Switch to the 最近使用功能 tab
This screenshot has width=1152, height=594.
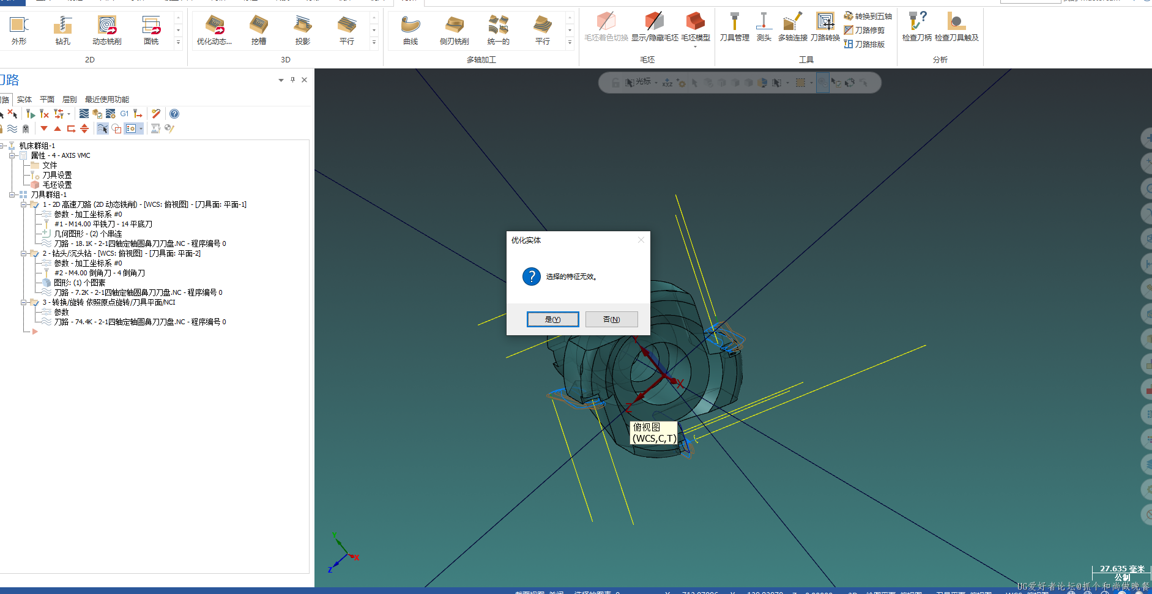pos(107,99)
